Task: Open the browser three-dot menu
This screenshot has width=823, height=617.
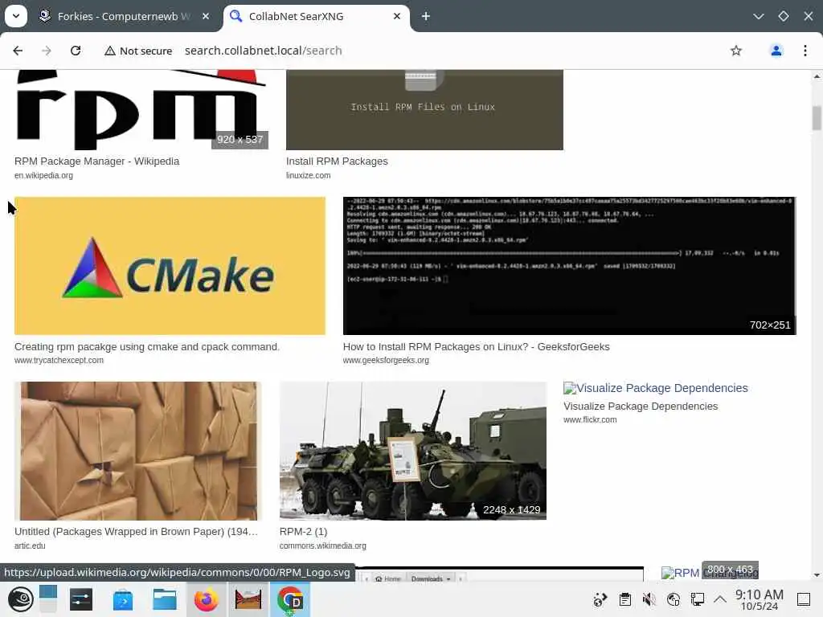Action: pyautogui.click(x=805, y=51)
